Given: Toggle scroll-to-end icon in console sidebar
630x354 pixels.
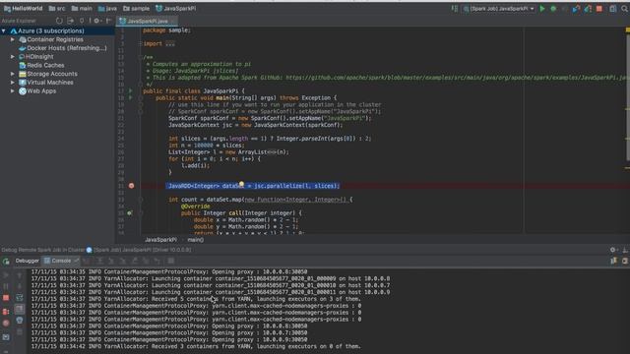Looking at the screenshot, I should pyautogui.click(x=20, y=309).
